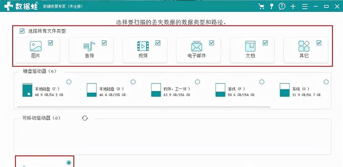Minimize the 数据蛙 window
Screen dimensions: 343x167
pyautogui.click(x=315, y=6)
